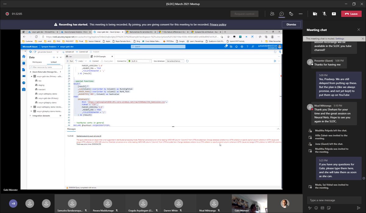Leave the meeting

(x=351, y=14)
